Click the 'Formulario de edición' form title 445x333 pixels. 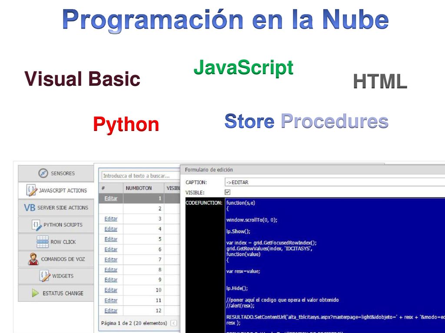pyautogui.click(x=209, y=170)
